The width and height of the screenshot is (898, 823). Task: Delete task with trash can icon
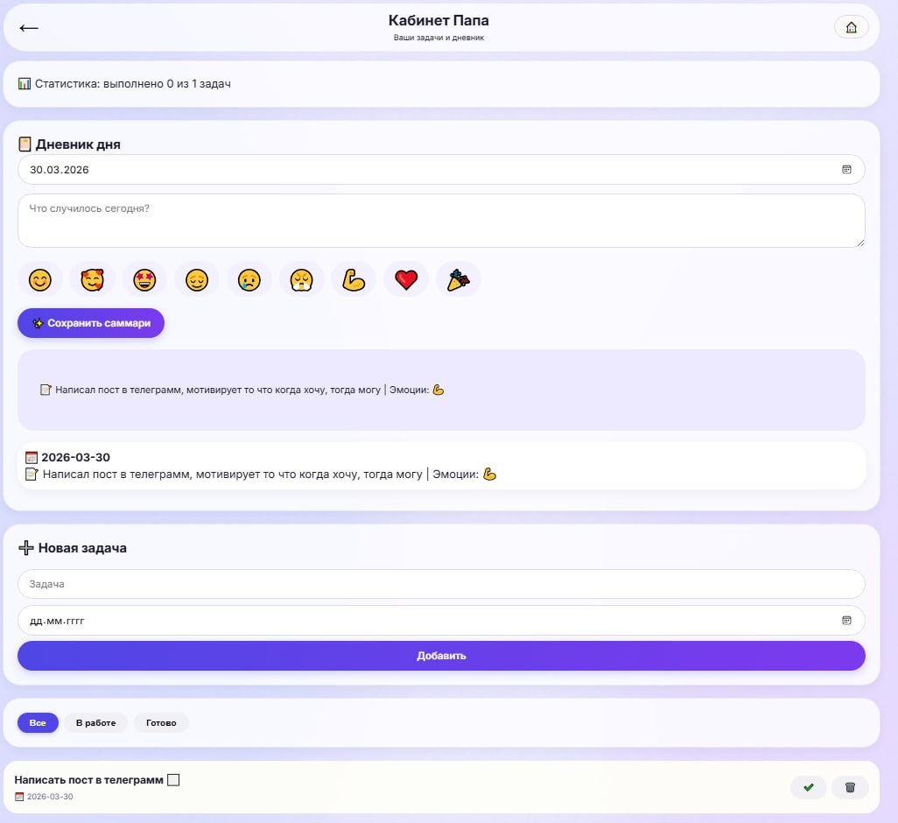850,787
